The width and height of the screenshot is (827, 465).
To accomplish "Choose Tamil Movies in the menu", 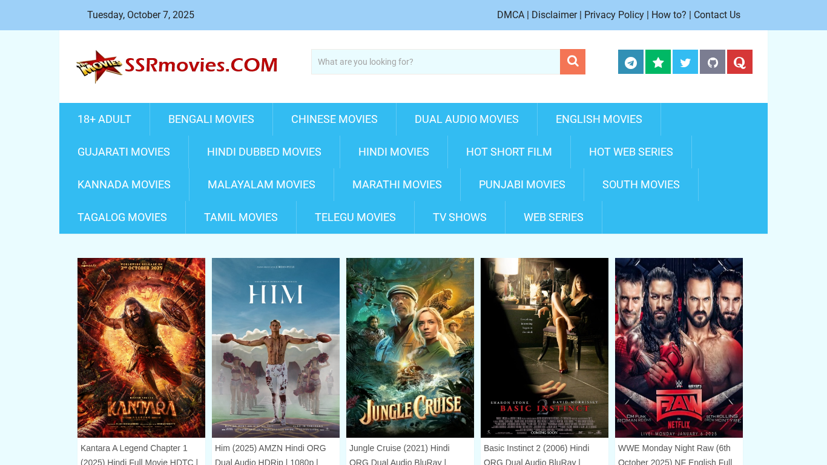I will [x=241, y=217].
